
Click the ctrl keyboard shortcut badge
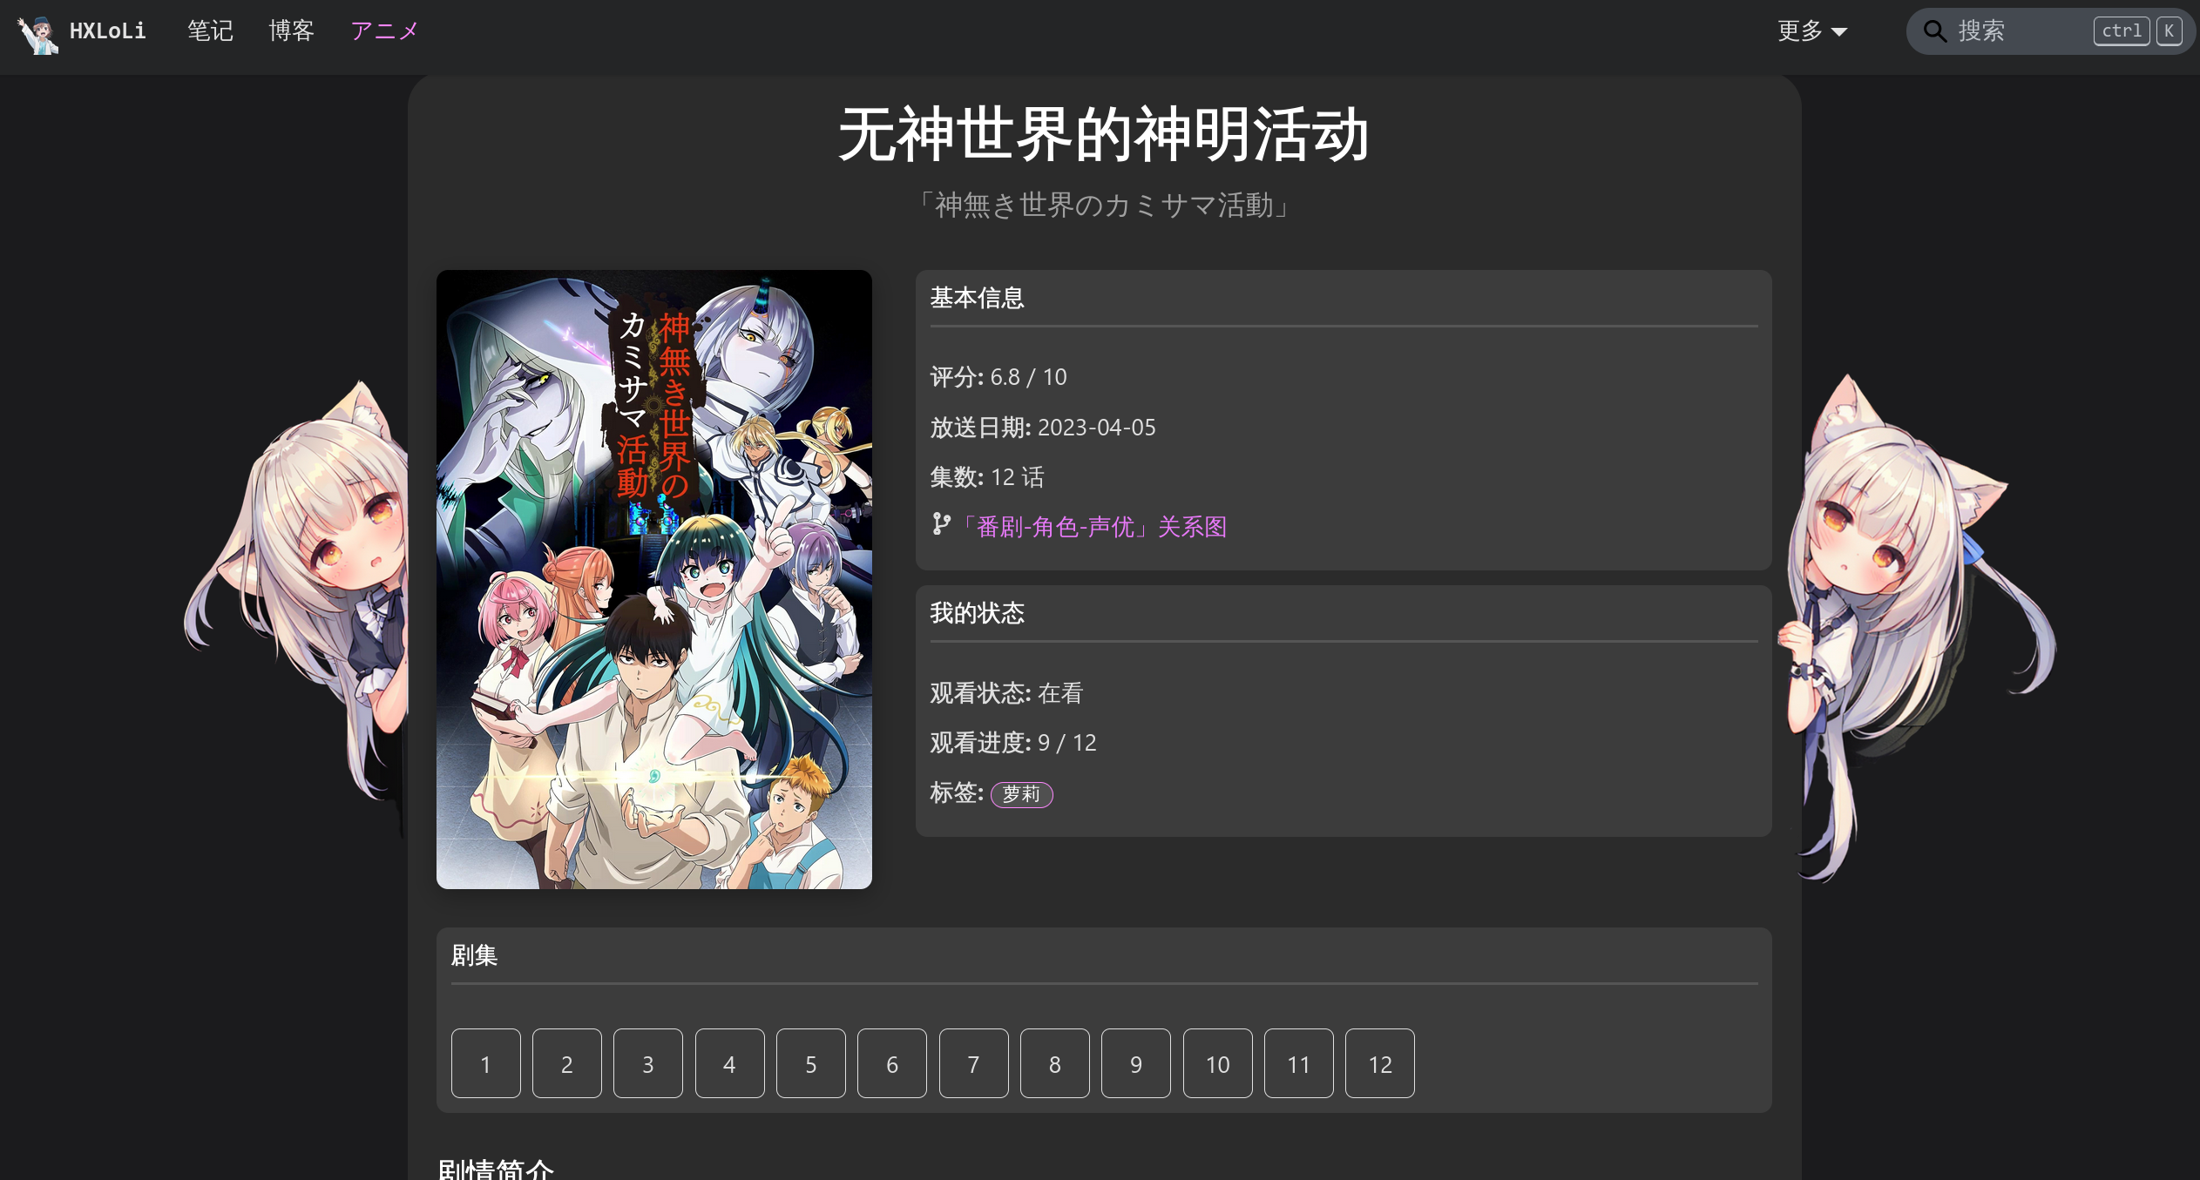2122,31
